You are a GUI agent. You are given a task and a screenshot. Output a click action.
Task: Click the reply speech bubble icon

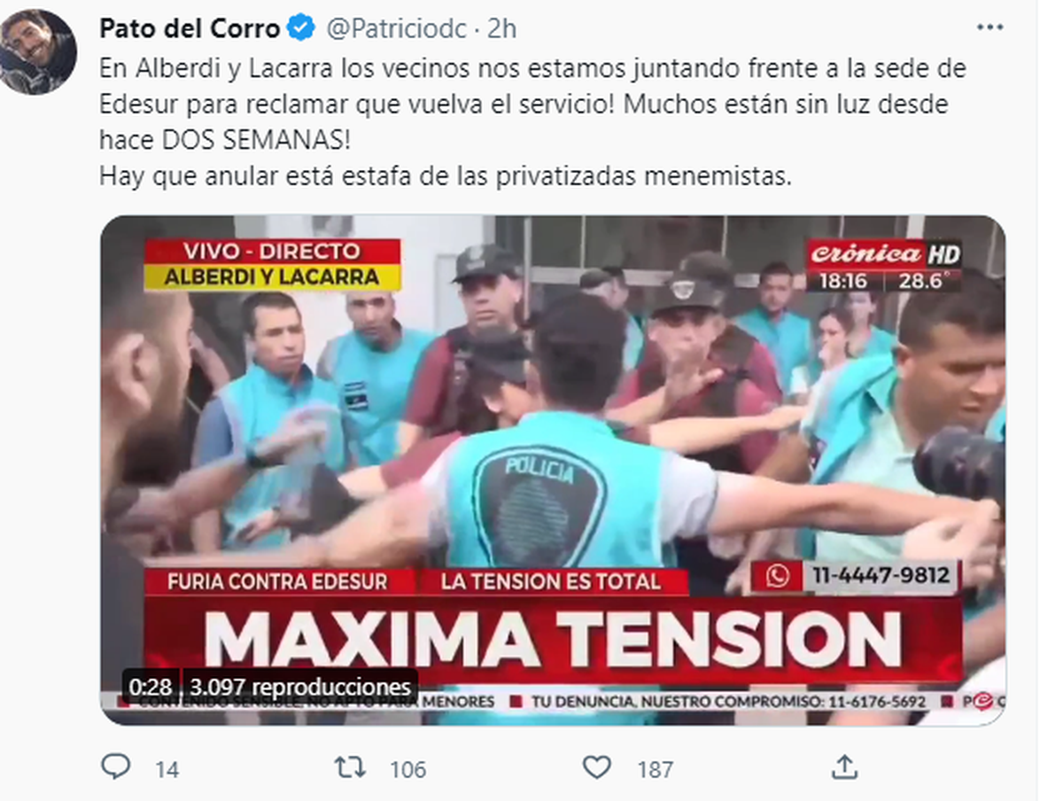116,767
